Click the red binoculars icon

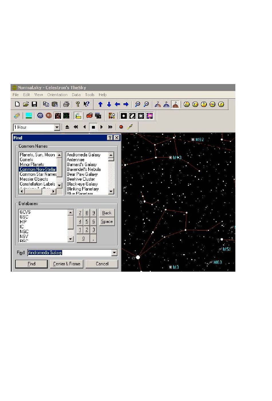point(89,116)
